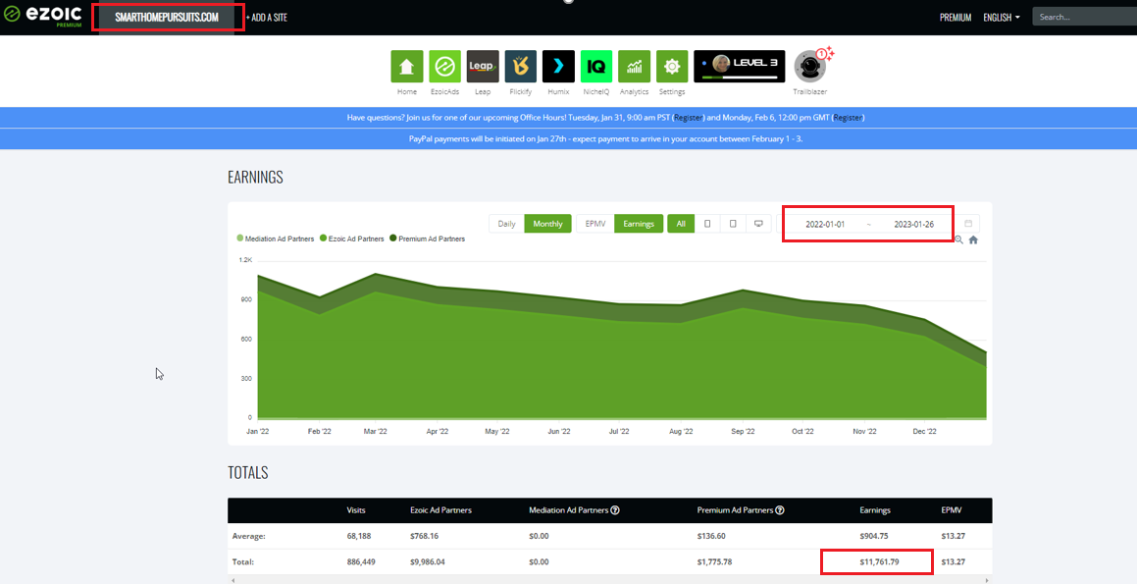This screenshot has width=1137, height=584.
Task: Switch chart to Monthly view
Action: [x=547, y=224]
